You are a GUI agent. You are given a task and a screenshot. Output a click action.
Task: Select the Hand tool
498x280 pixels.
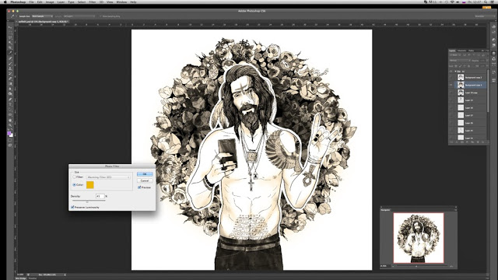tap(10, 121)
